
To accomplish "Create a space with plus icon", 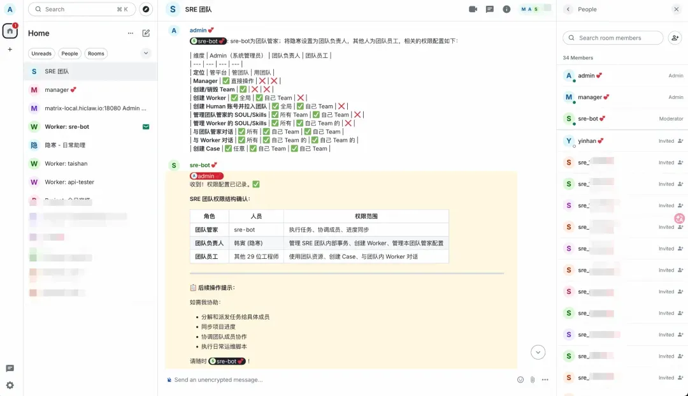I will (x=10, y=50).
